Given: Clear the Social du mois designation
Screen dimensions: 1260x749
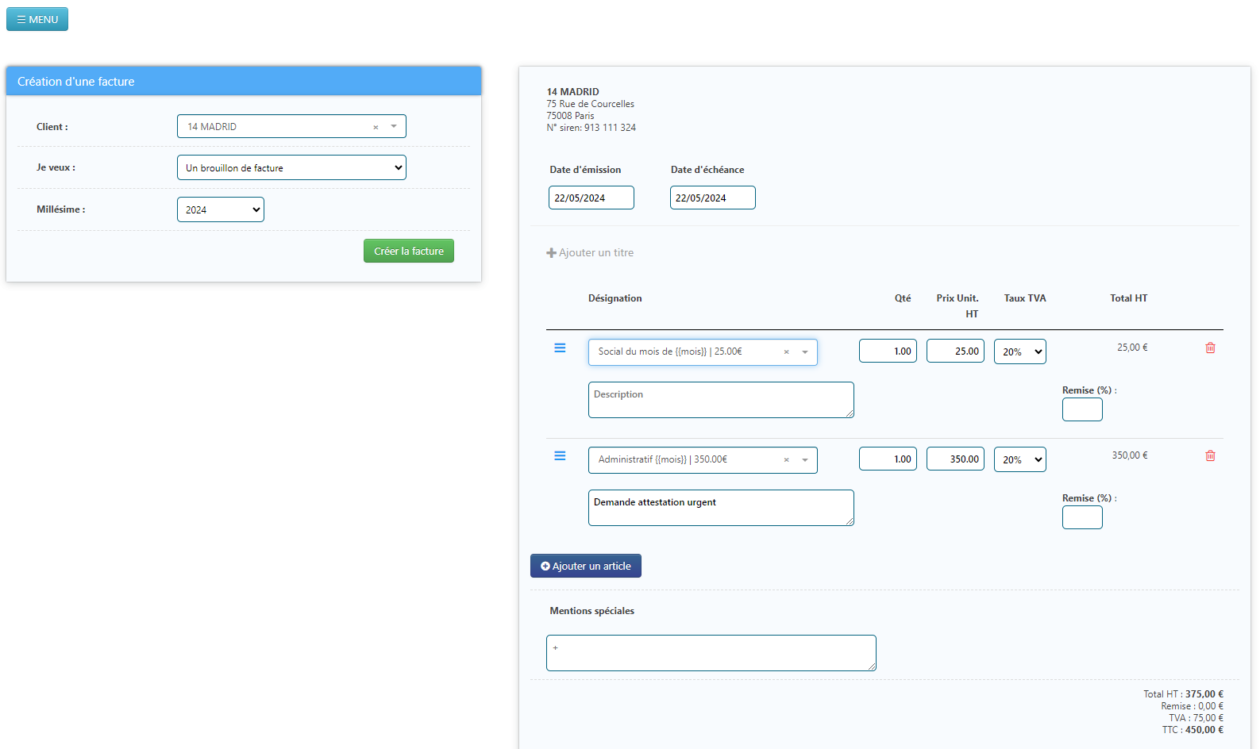Looking at the screenshot, I should (786, 352).
